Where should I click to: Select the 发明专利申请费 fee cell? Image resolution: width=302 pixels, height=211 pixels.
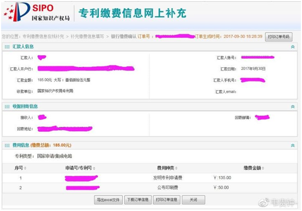click(x=168, y=178)
